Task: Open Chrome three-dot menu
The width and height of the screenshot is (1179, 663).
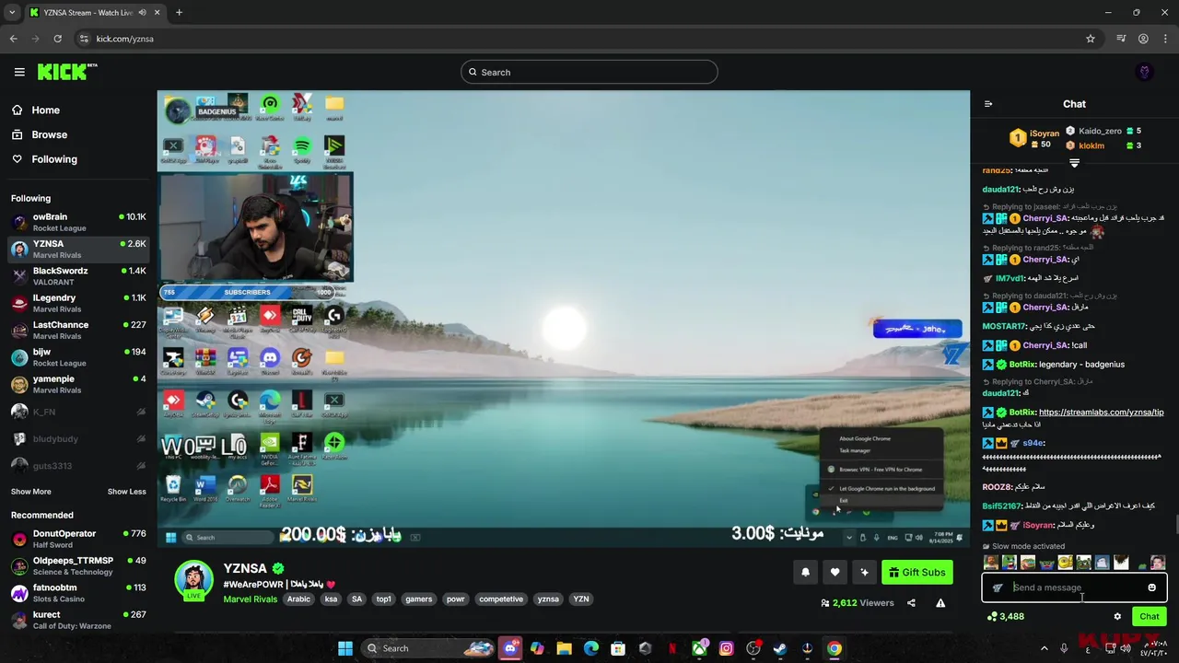Action: pyautogui.click(x=1165, y=39)
